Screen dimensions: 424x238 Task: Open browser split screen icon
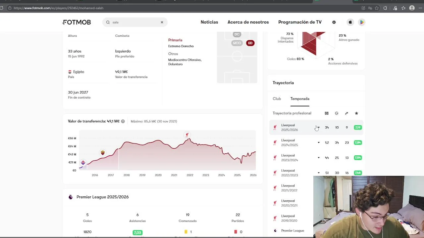363,8
